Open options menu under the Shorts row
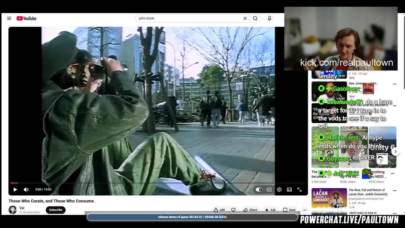Screen dimensions: 405x228 393,174
